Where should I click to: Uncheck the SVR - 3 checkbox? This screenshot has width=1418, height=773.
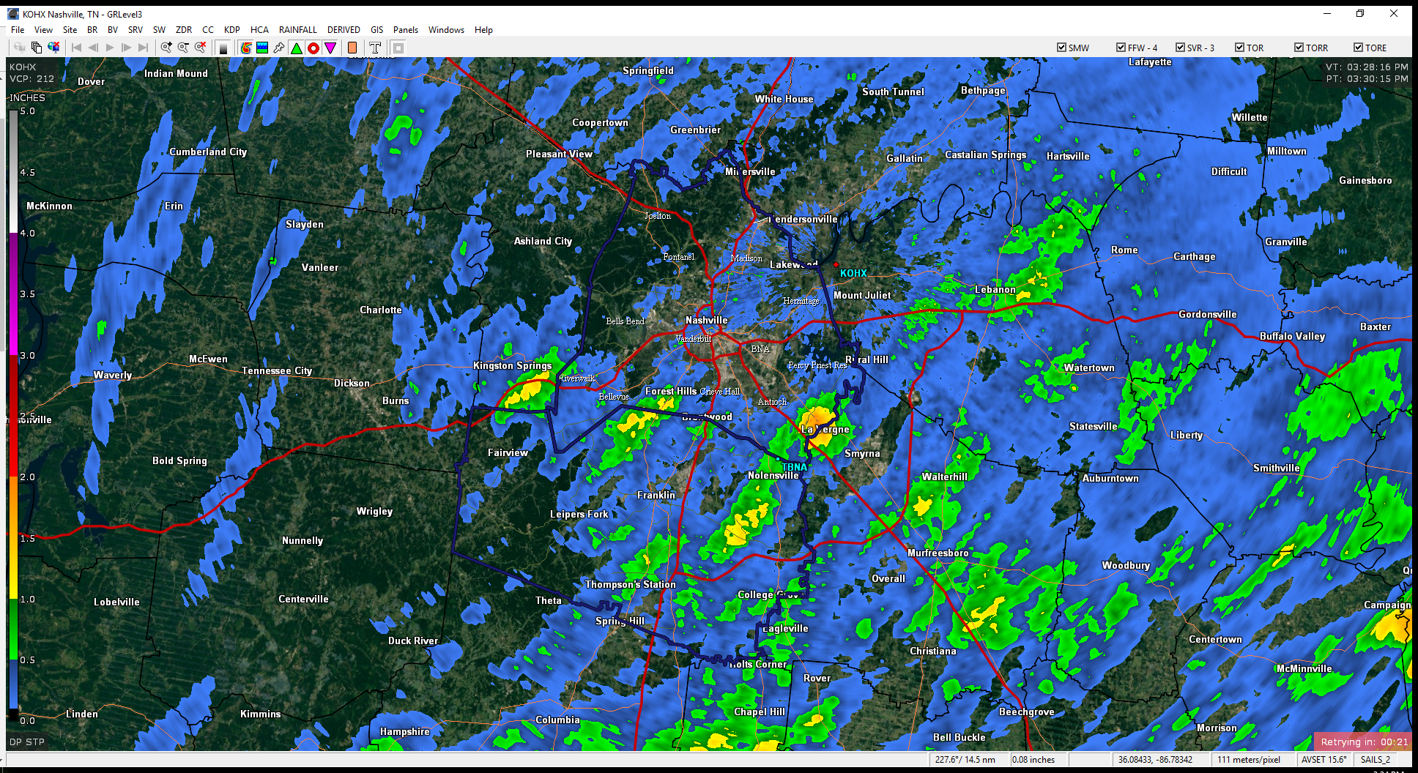(x=1180, y=48)
